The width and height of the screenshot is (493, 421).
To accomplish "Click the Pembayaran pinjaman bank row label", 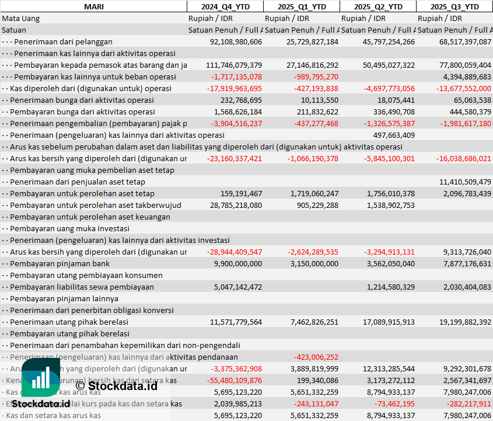I will (x=60, y=263).
